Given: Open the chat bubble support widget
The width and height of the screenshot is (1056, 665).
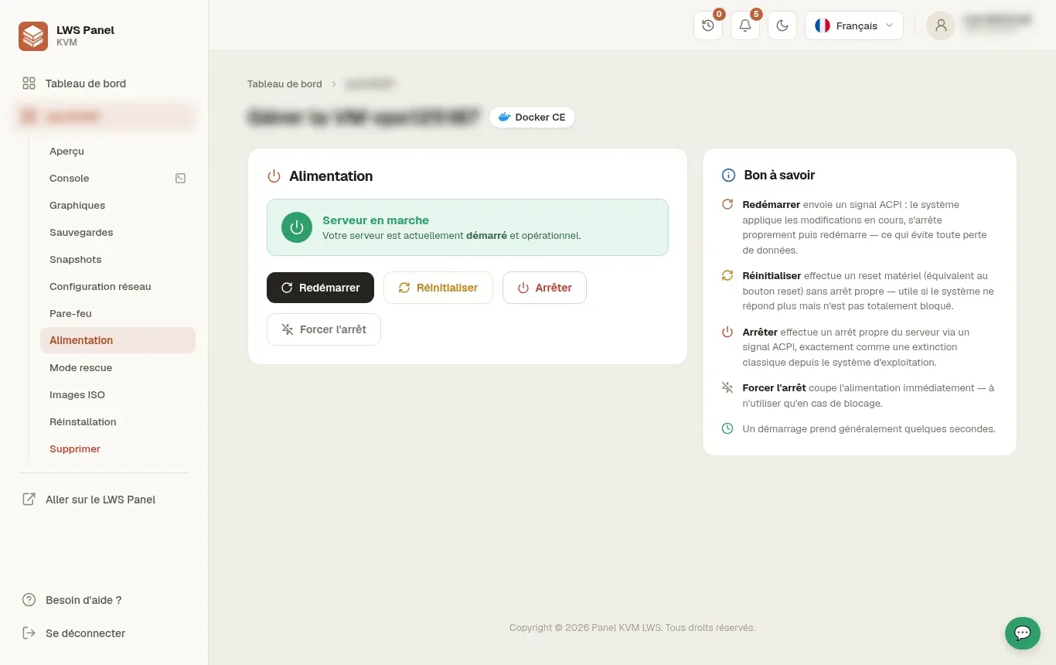Looking at the screenshot, I should tap(1023, 633).
